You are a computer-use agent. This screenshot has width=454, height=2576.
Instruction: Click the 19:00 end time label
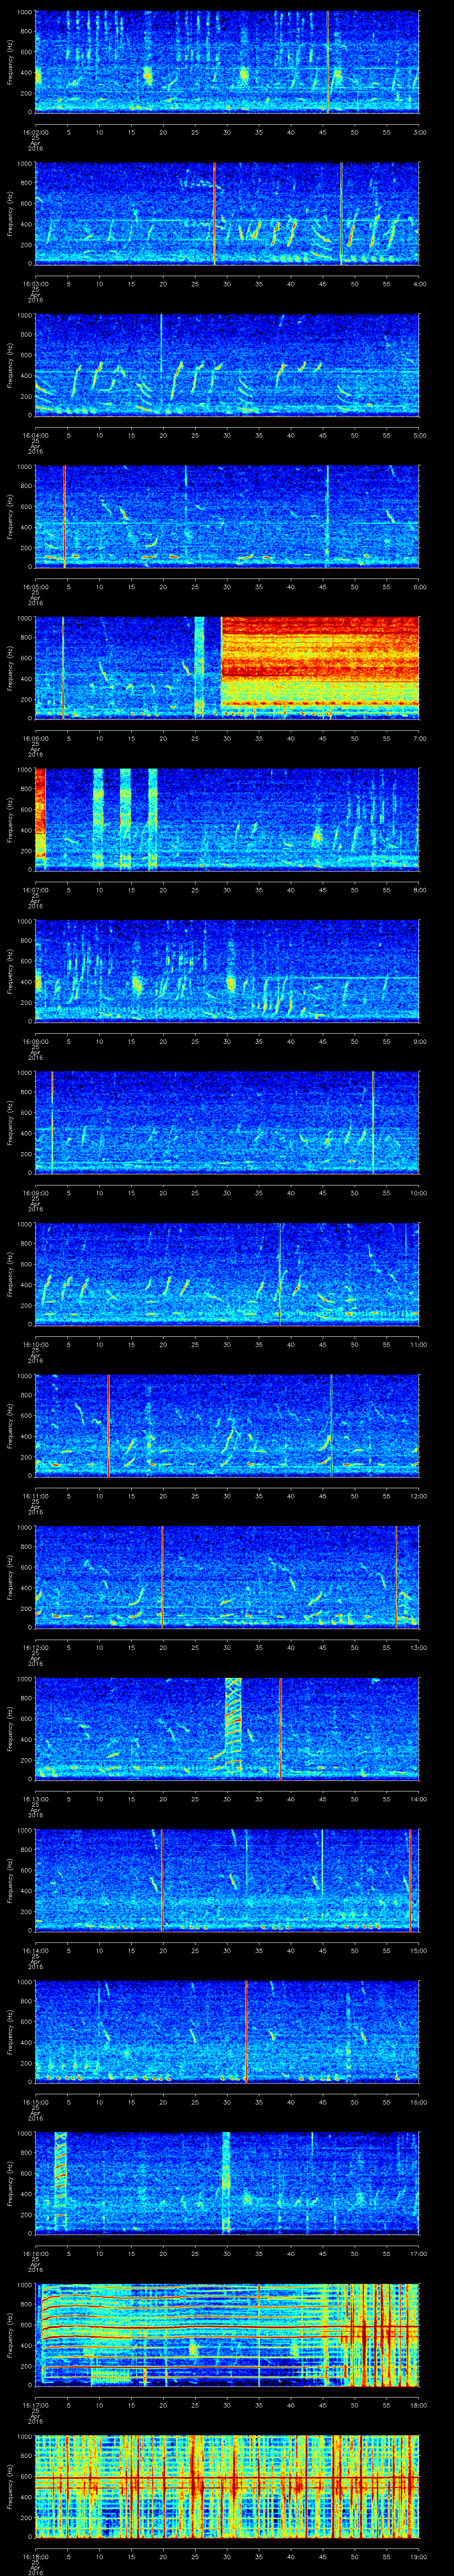coord(418,2557)
